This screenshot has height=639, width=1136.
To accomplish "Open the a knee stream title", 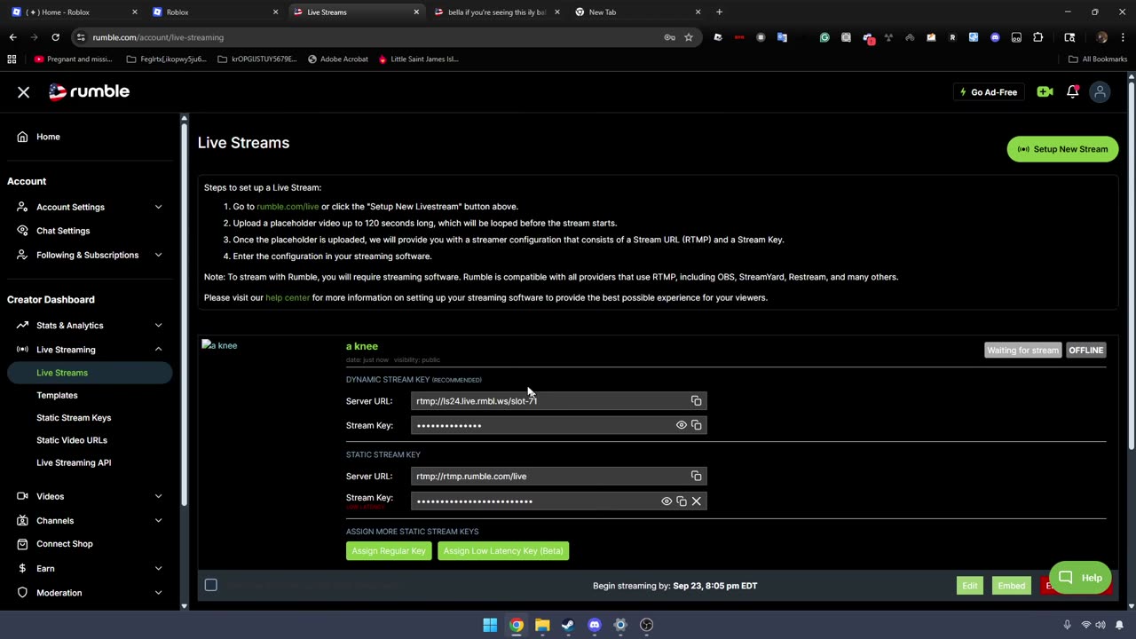I will coord(362,346).
